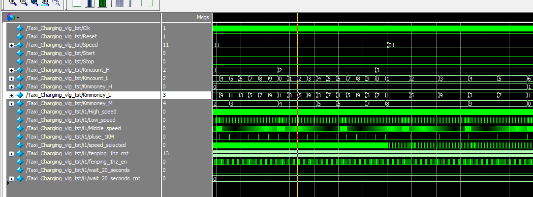Click the Zoom Full dark magnifier icon
This screenshot has width=533, height=197.
pos(34,2)
